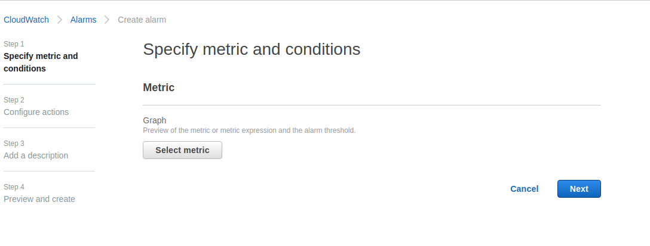Click the Metric section header

point(158,88)
